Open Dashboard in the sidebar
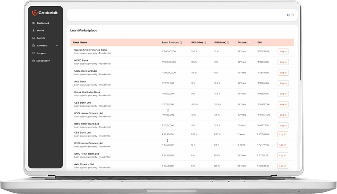The width and height of the screenshot is (337, 194). click(40, 23)
